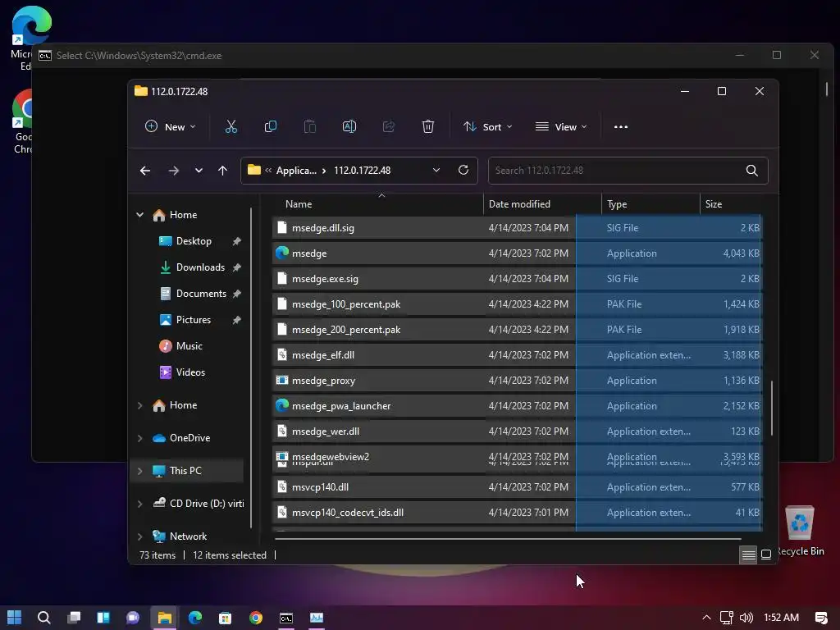The image size is (840, 630).
Task: Click the Rename icon in the toolbar
Action: (x=349, y=127)
